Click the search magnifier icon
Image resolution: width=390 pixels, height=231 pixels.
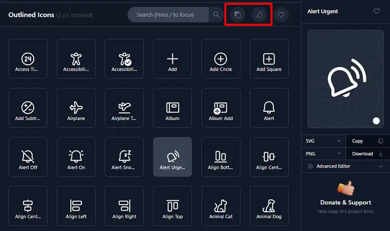[216, 14]
